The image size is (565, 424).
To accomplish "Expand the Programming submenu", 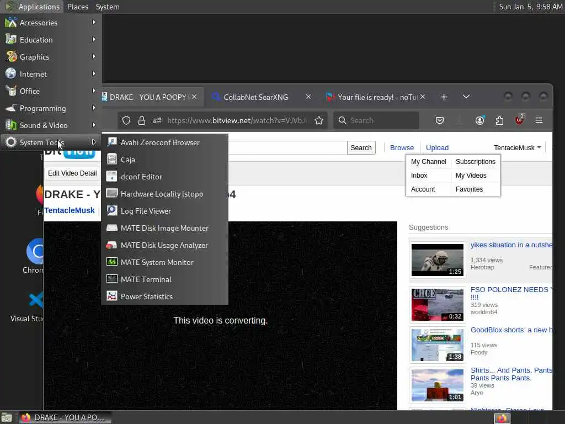I will [51, 108].
